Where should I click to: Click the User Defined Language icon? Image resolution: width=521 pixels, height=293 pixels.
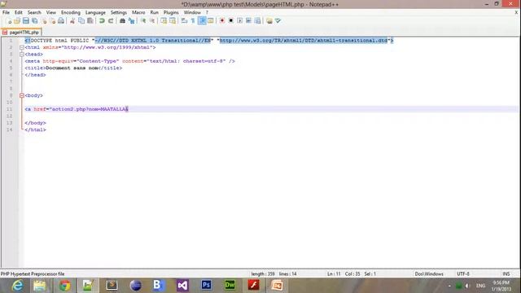click(211, 21)
